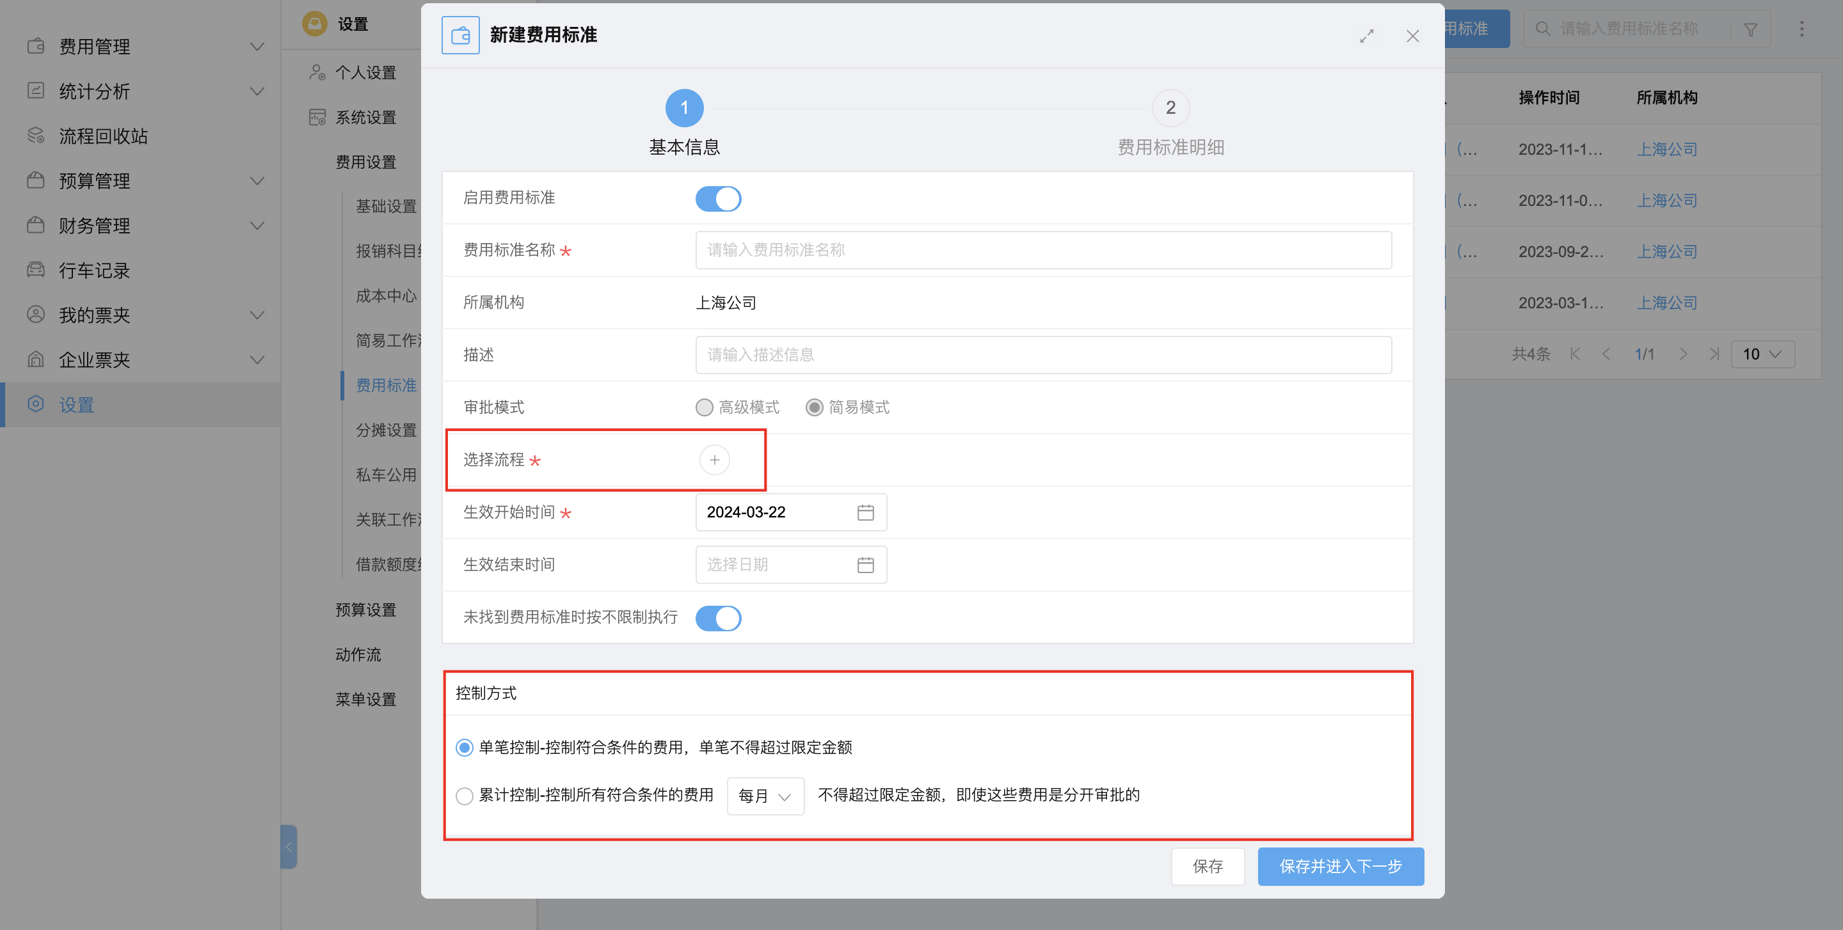
Task: Click the 行车记录 car icon
Action: [36, 270]
